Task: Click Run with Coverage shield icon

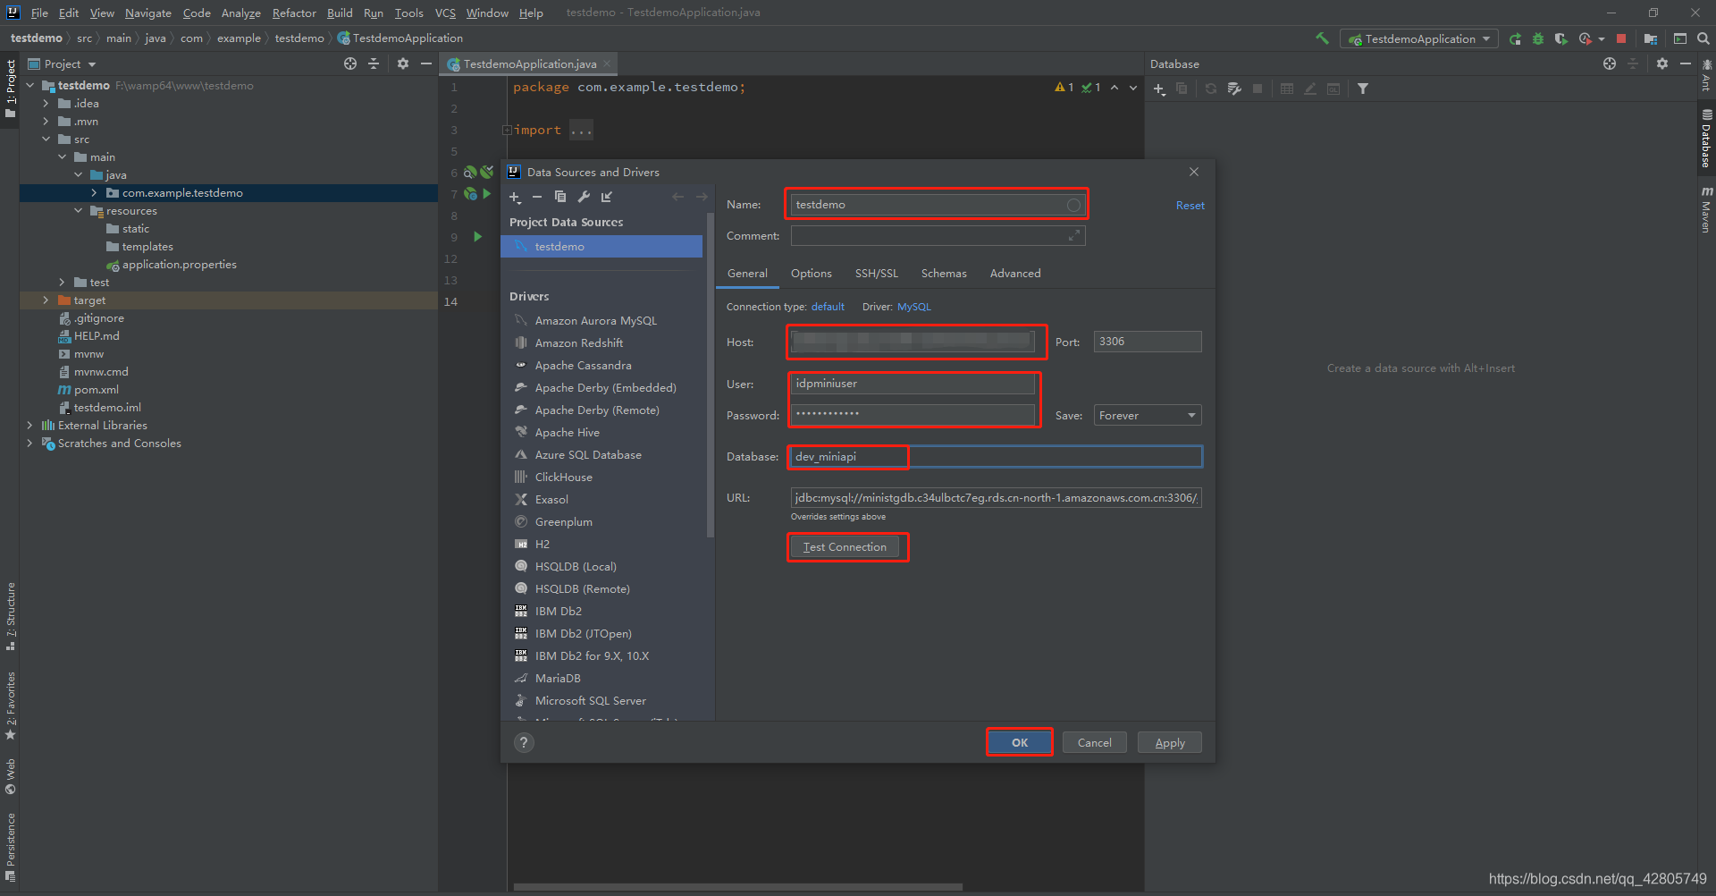Action: point(1561,38)
